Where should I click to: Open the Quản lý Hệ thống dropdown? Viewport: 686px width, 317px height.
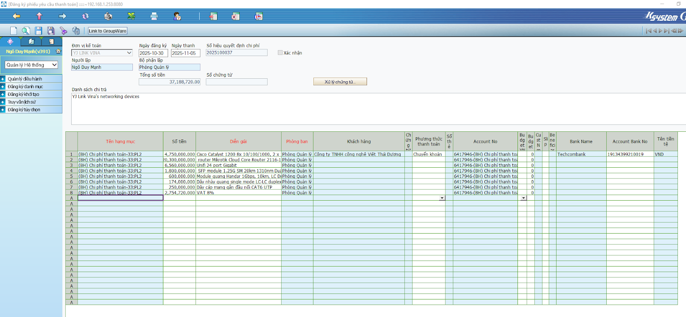31,65
